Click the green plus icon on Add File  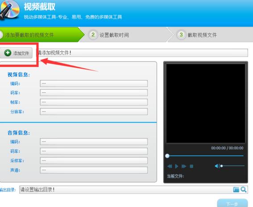pyautogui.click(x=8, y=53)
